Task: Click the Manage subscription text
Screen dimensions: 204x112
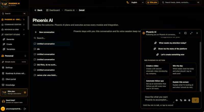Action: [x=14, y=94]
